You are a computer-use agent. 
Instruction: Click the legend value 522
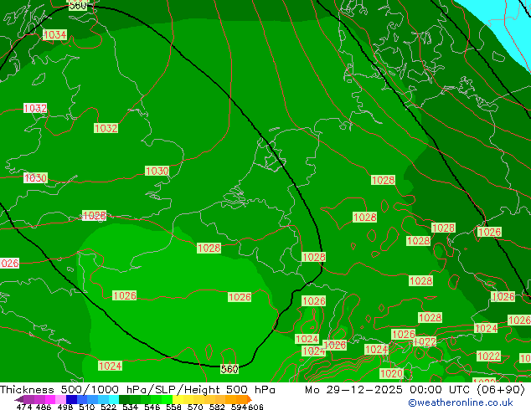108,407
